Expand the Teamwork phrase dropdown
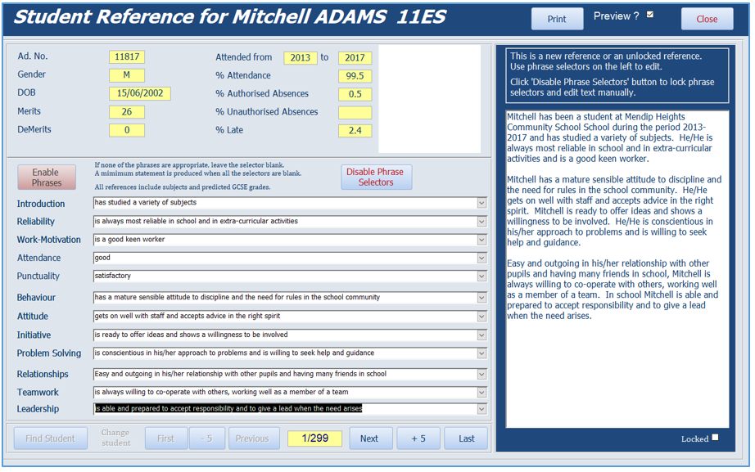This screenshot has height=472, width=755. (x=481, y=393)
